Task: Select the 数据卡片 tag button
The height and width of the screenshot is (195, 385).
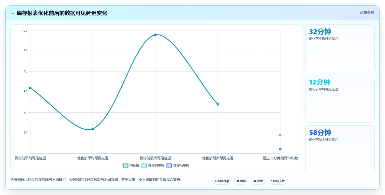Action: [x=278, y=181]
